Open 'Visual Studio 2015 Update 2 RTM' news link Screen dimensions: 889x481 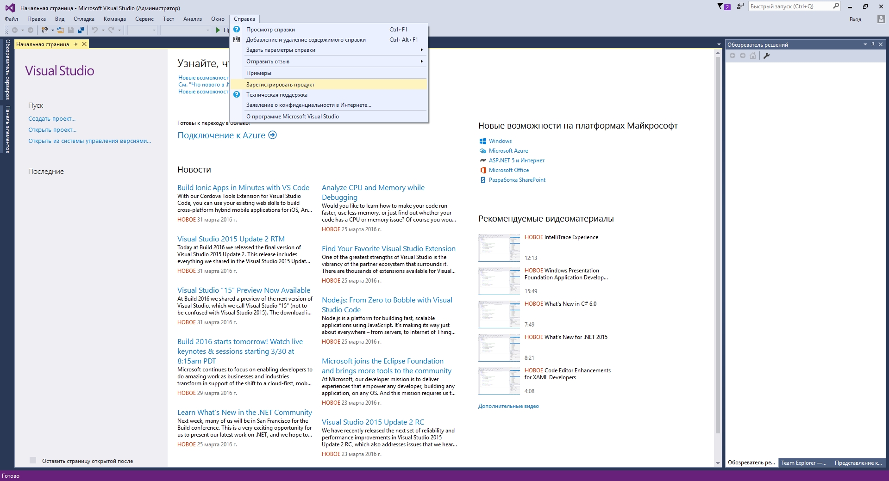coord(231,239)
